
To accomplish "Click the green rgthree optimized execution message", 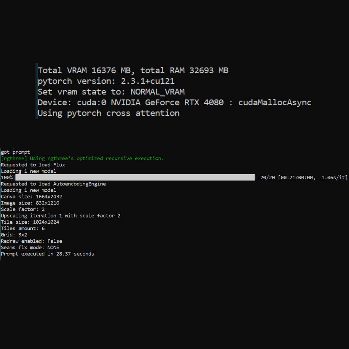I will point(82,158).
